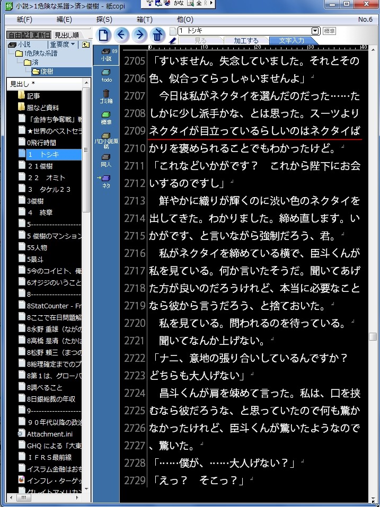Open the purple ネタ box
This screenshot has width=380, height=507.
coord(106,182)
